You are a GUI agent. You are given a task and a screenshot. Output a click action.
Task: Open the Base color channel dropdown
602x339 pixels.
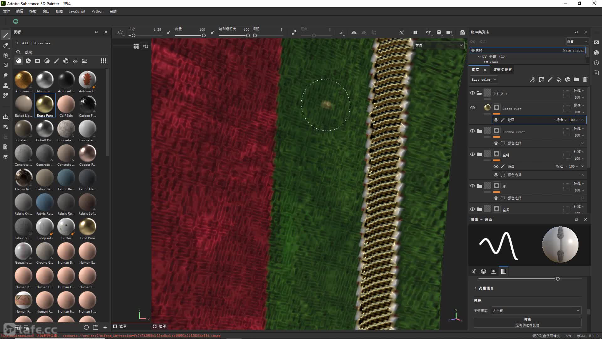[484, 79]
